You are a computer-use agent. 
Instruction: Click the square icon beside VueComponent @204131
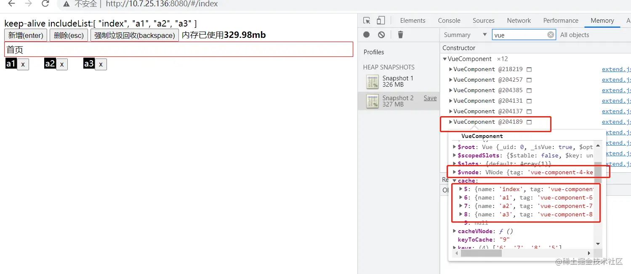click(529, 101)
